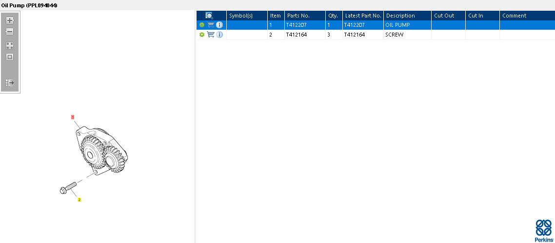Screen dimensions: 555x243
Task: Select parts number T412164 cell
Action: click(x=305, y=35)
